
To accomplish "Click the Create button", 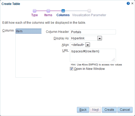I will [109, 110].
